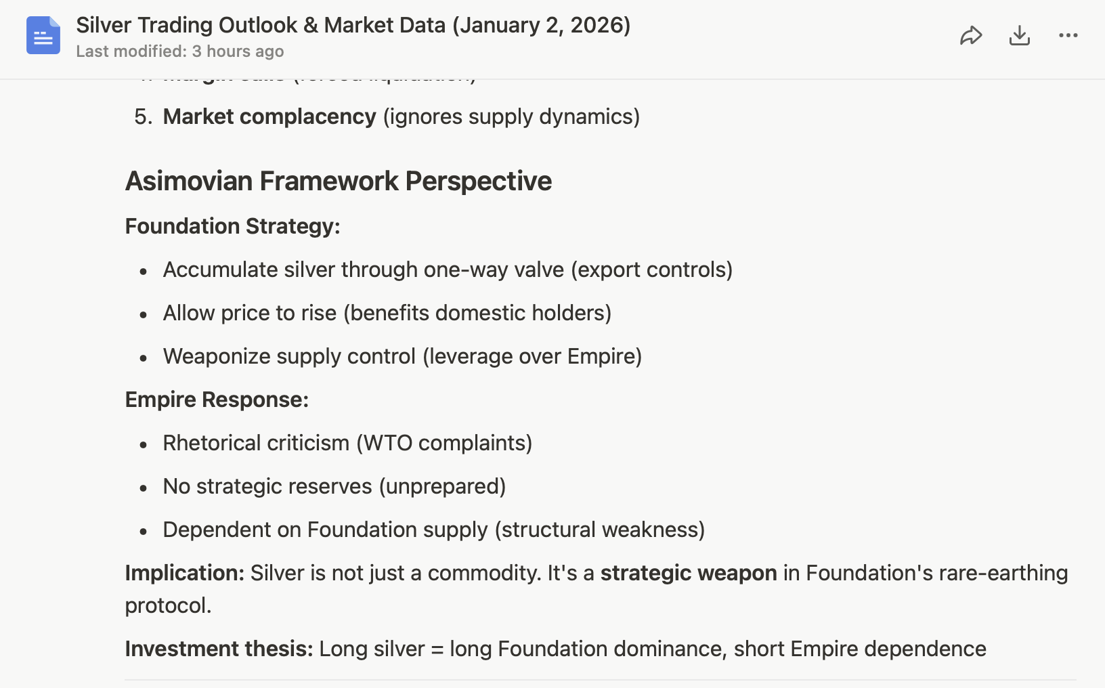Click the "Foundation Strategy:" subheading
1105x688 pixels.
(232, 226)
